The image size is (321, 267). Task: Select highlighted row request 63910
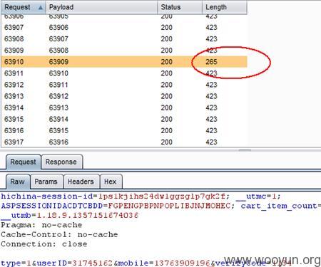[124, 62]
